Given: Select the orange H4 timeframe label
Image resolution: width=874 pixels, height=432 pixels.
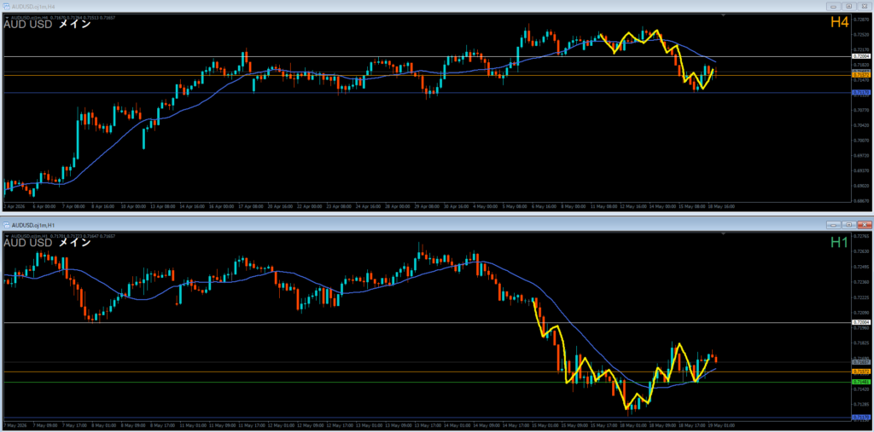Looking at the screenshot, I should point(841,22).
